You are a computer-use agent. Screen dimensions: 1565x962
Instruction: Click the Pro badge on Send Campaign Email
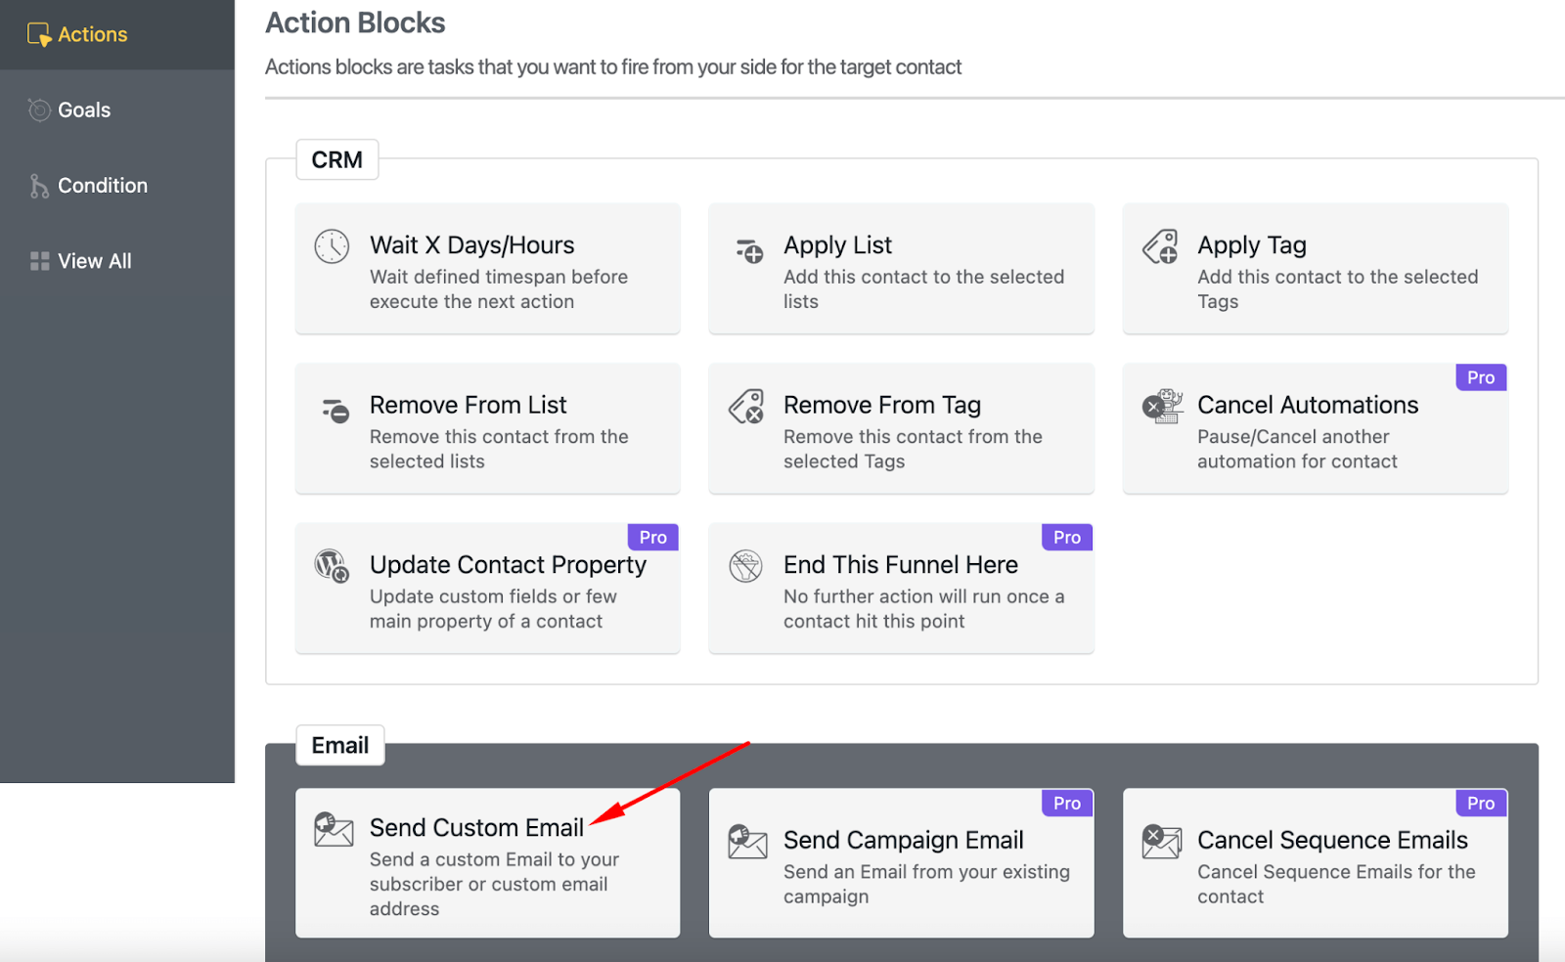pos(1066,804)
